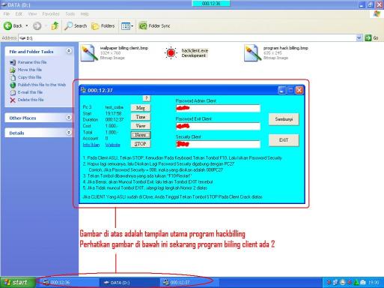Open the Search toolbar button
The height and width of the screenshot is (288, 384).
pyautogui.click(x=76, y=25)
